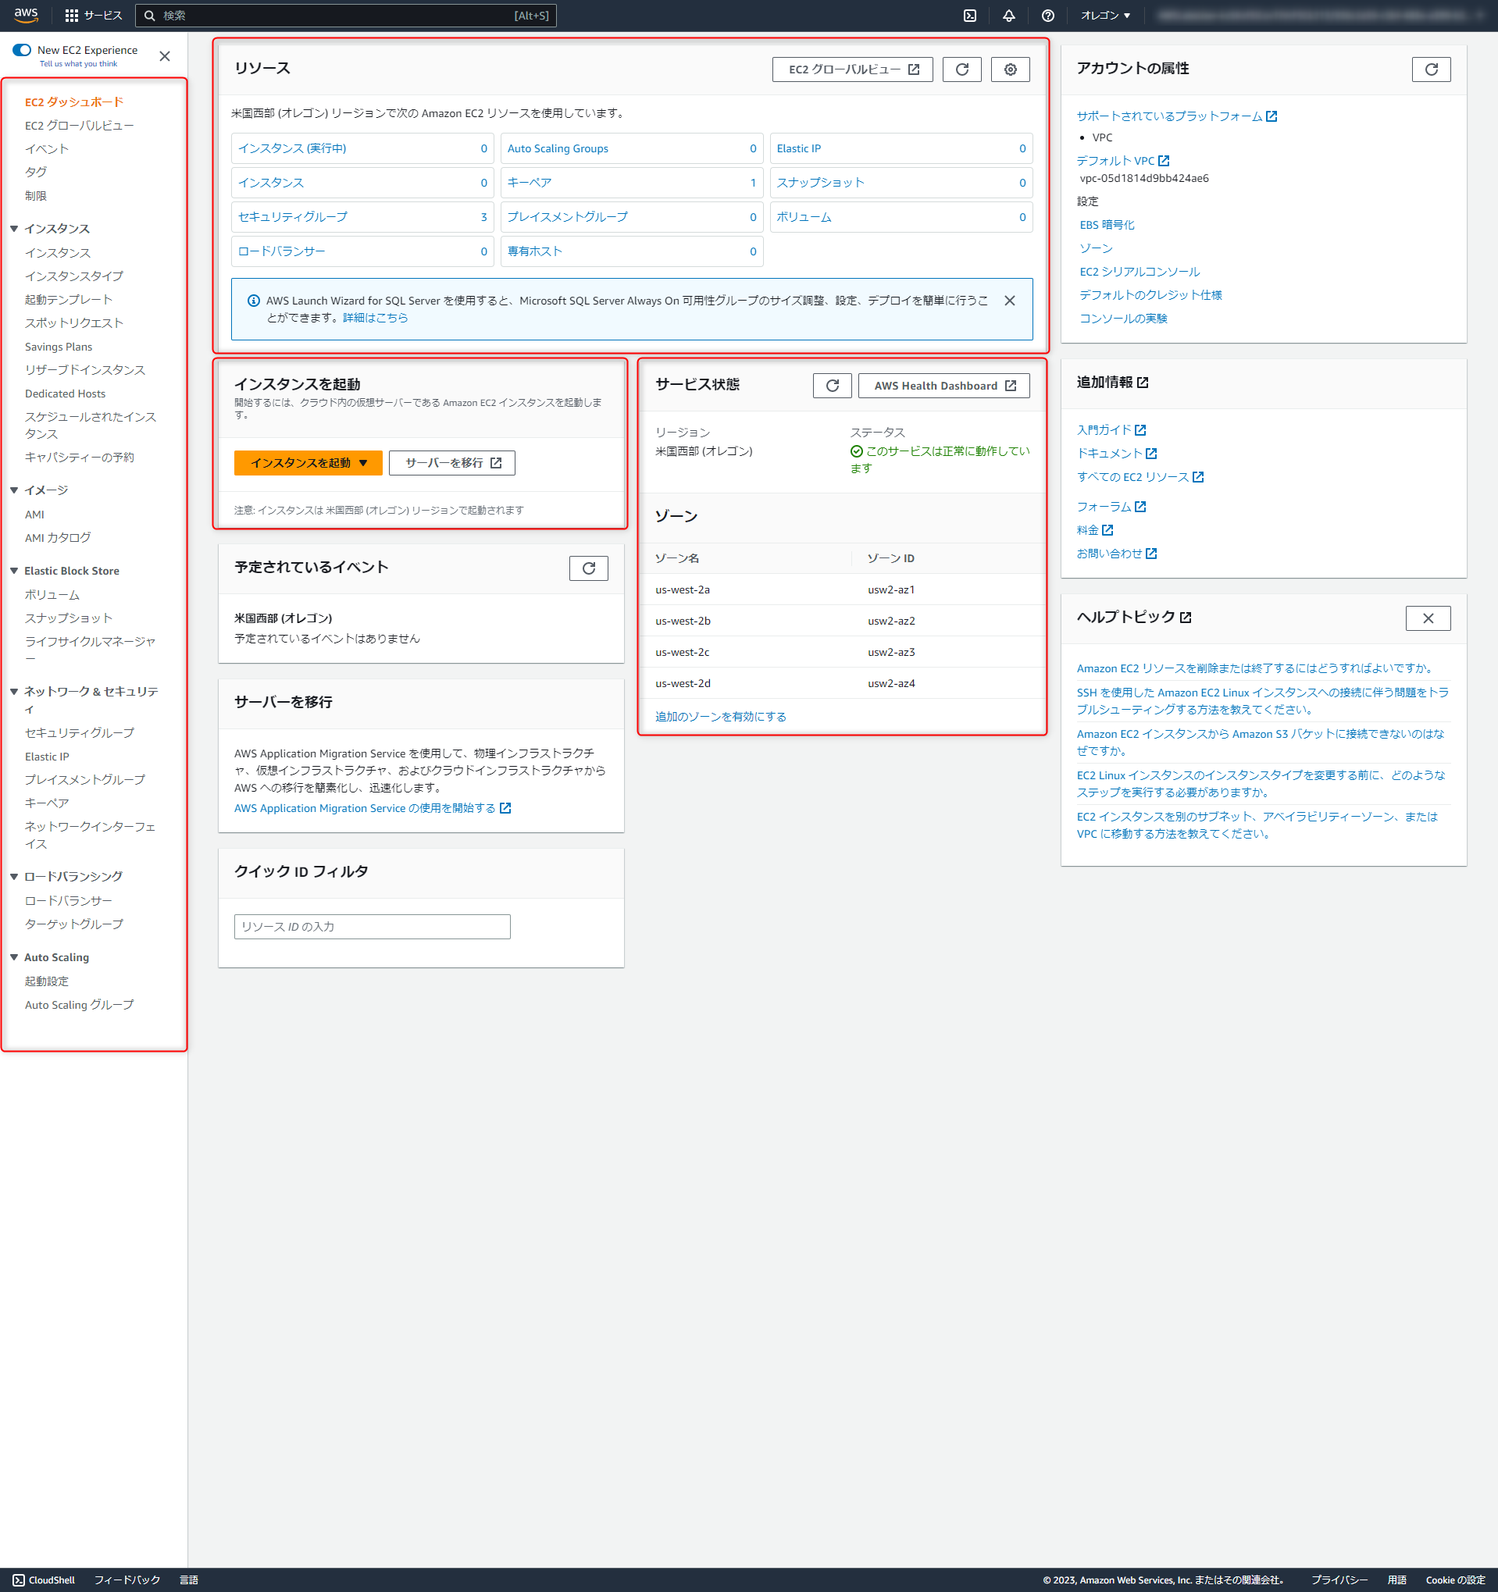Screen dimensions: 1498x1592
Task: Refresh the リソース panel
Action: coord(962,69)
